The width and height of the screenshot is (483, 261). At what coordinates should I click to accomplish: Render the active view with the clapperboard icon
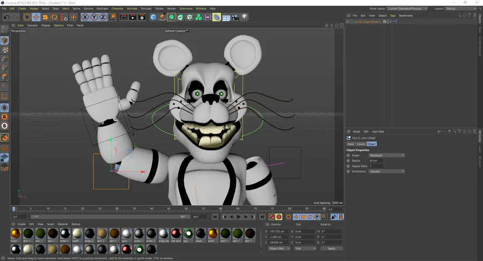coord(123,17)
